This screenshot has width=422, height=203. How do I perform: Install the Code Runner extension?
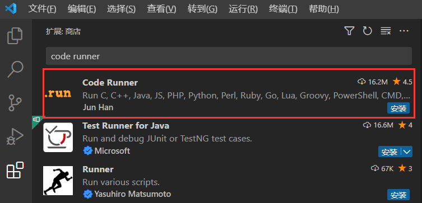click(398, 108)
